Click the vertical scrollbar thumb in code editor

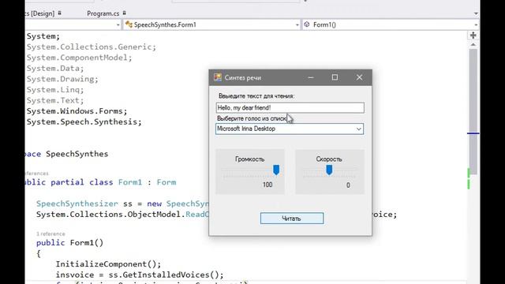tap(473, 111)
